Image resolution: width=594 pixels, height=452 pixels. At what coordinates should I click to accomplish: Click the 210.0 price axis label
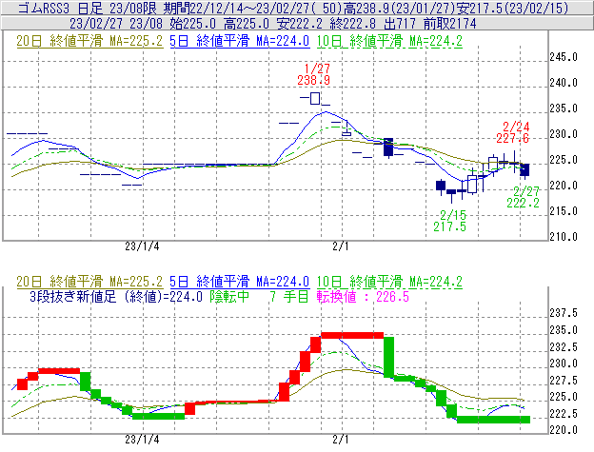click(564, 237)
